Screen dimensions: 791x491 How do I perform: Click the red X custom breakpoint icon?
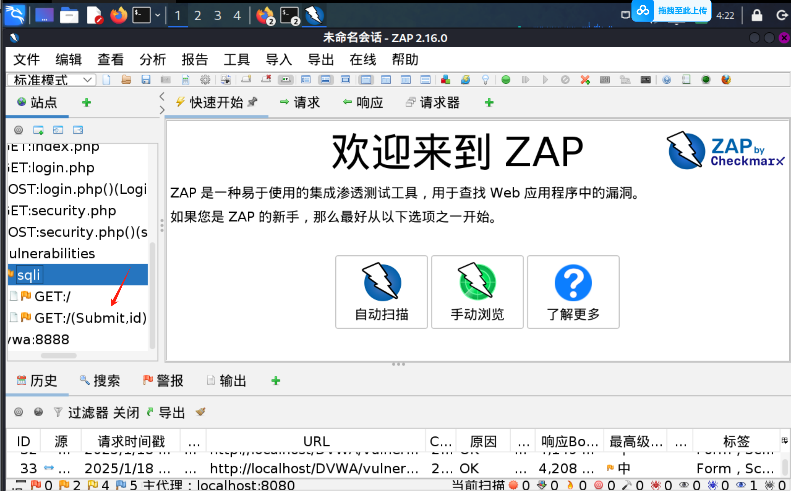pos(585,80)
